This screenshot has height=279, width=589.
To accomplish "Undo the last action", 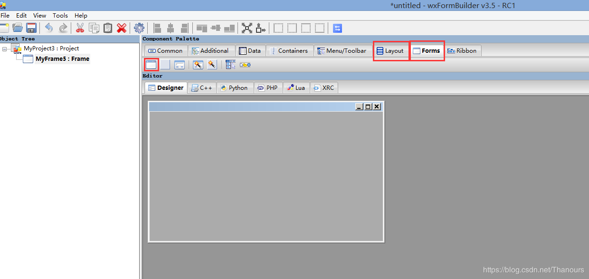I will pos(48,28).
